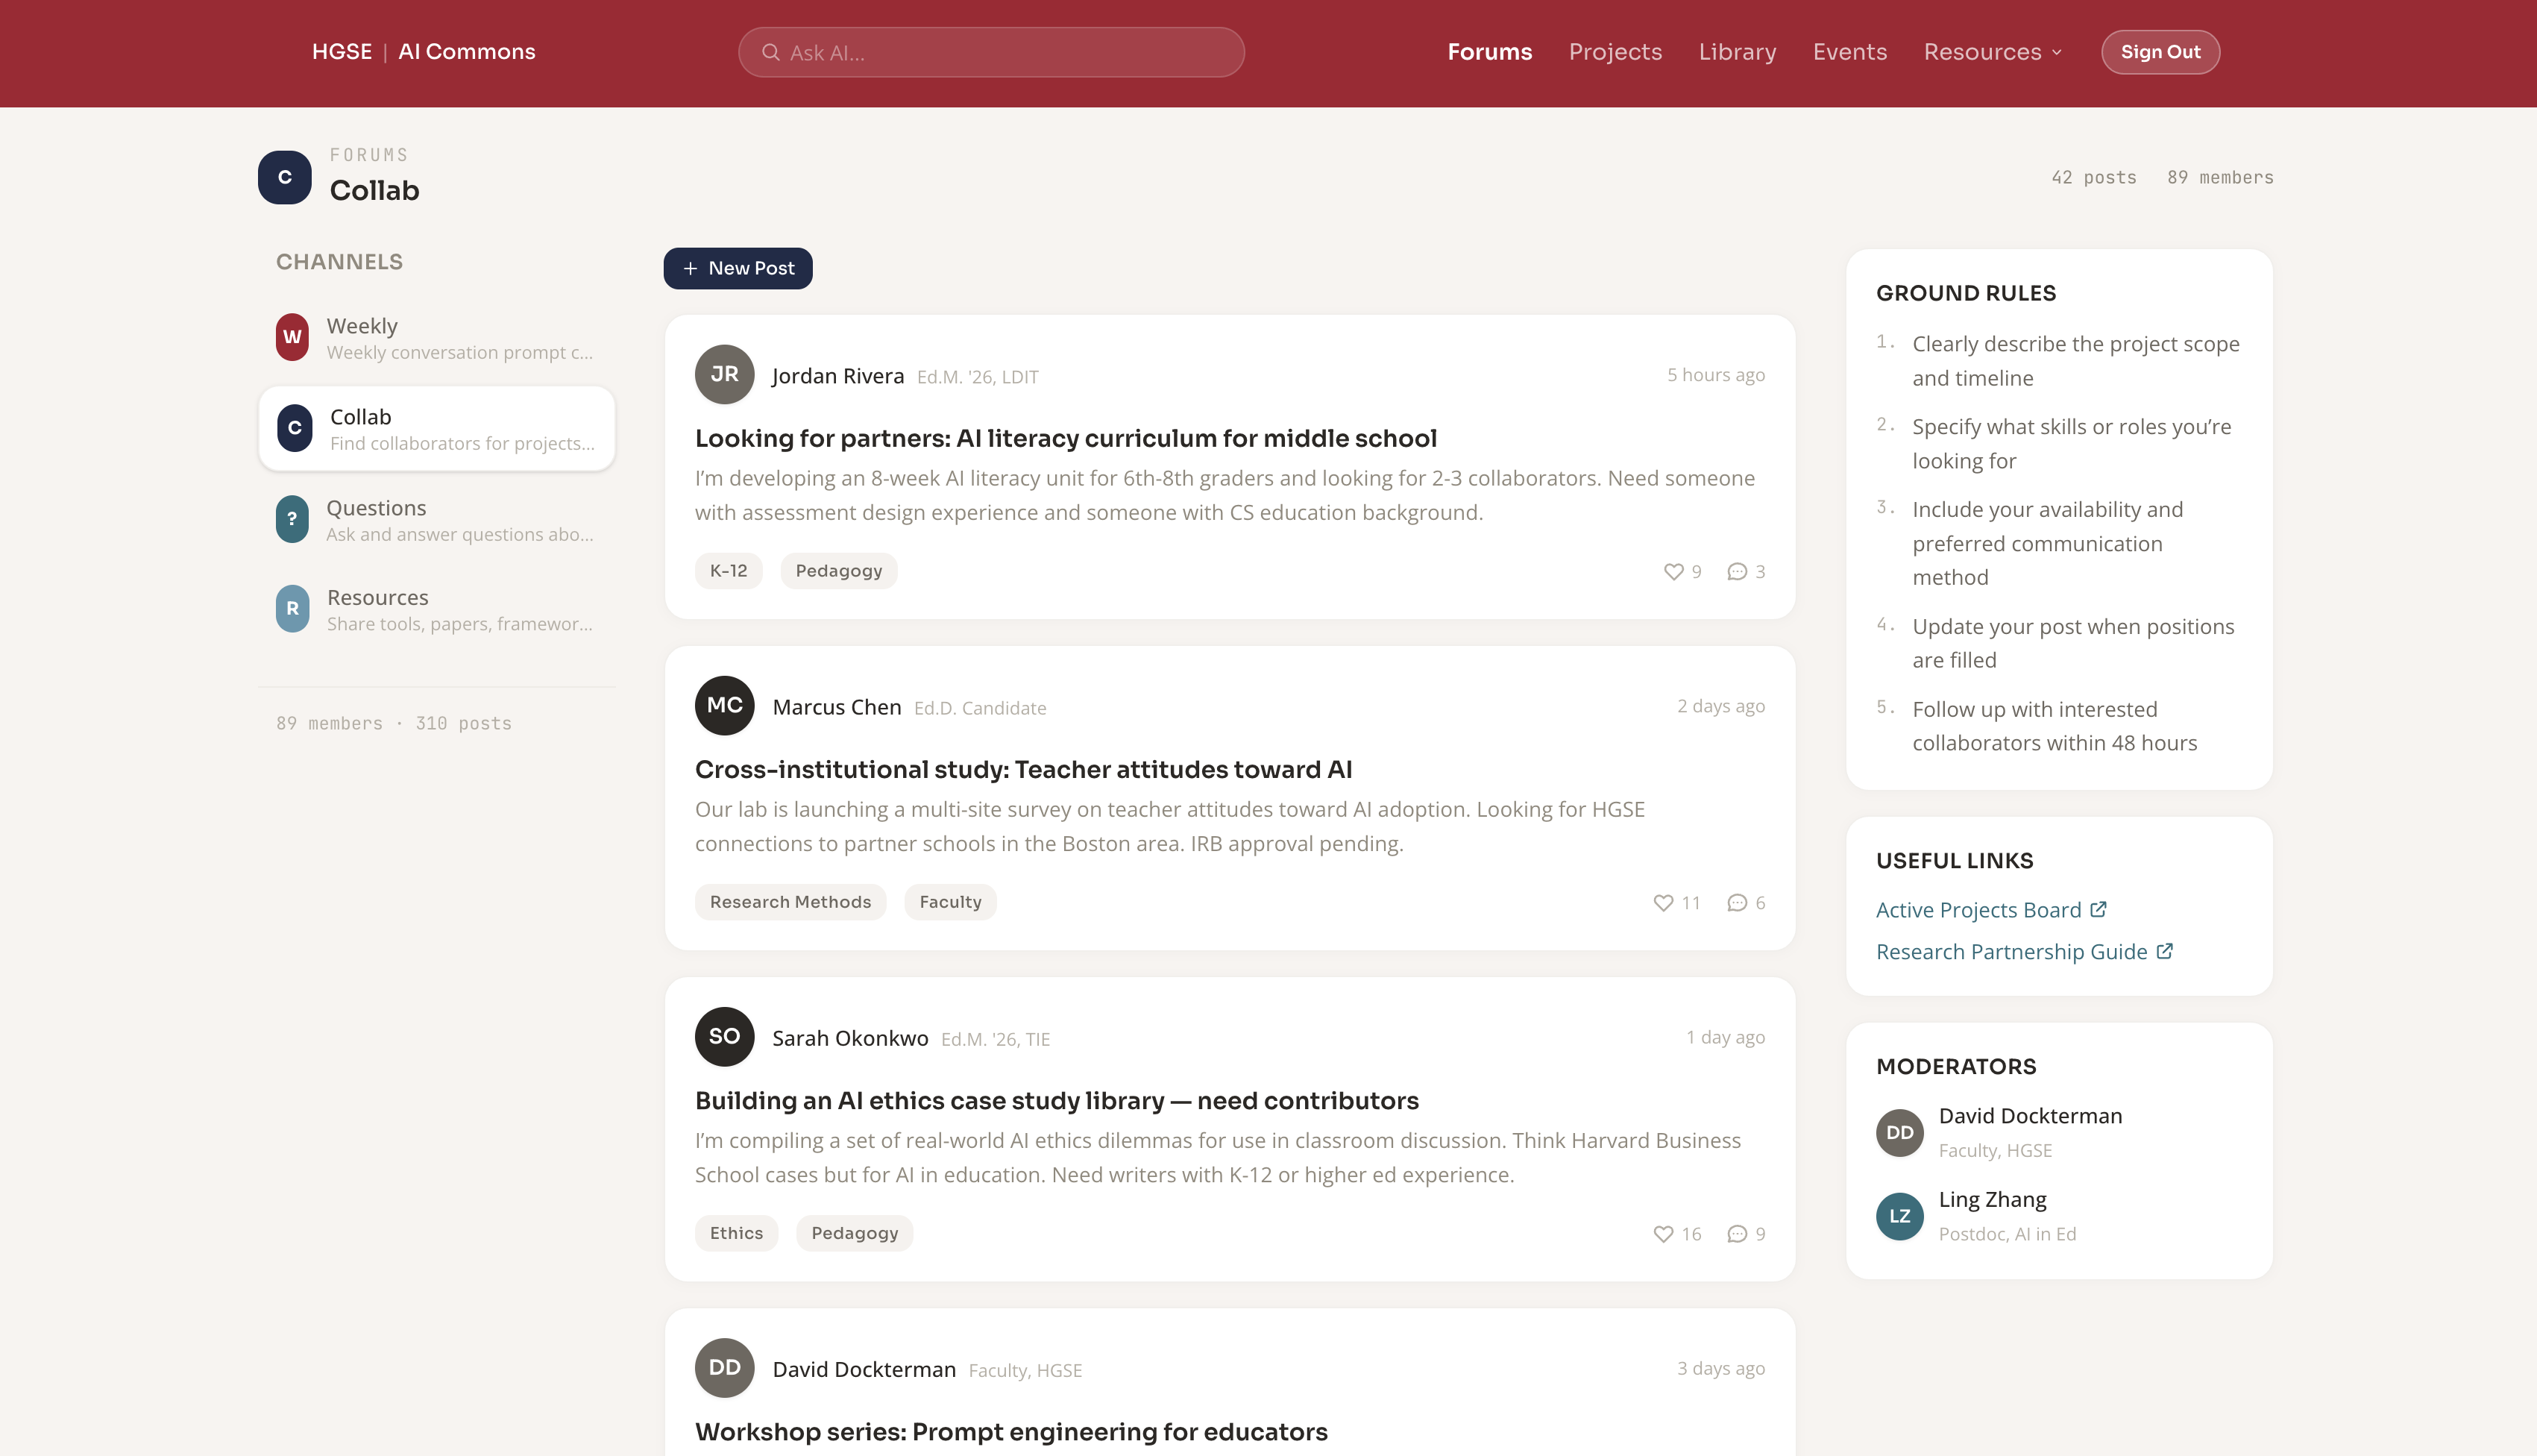Open Workshop series: Prompt engineering post title

1010,1431
